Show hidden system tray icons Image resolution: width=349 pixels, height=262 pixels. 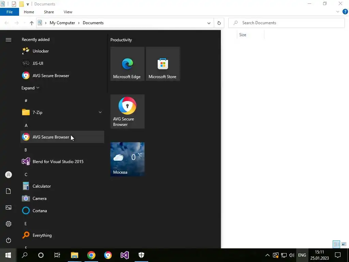268,255
